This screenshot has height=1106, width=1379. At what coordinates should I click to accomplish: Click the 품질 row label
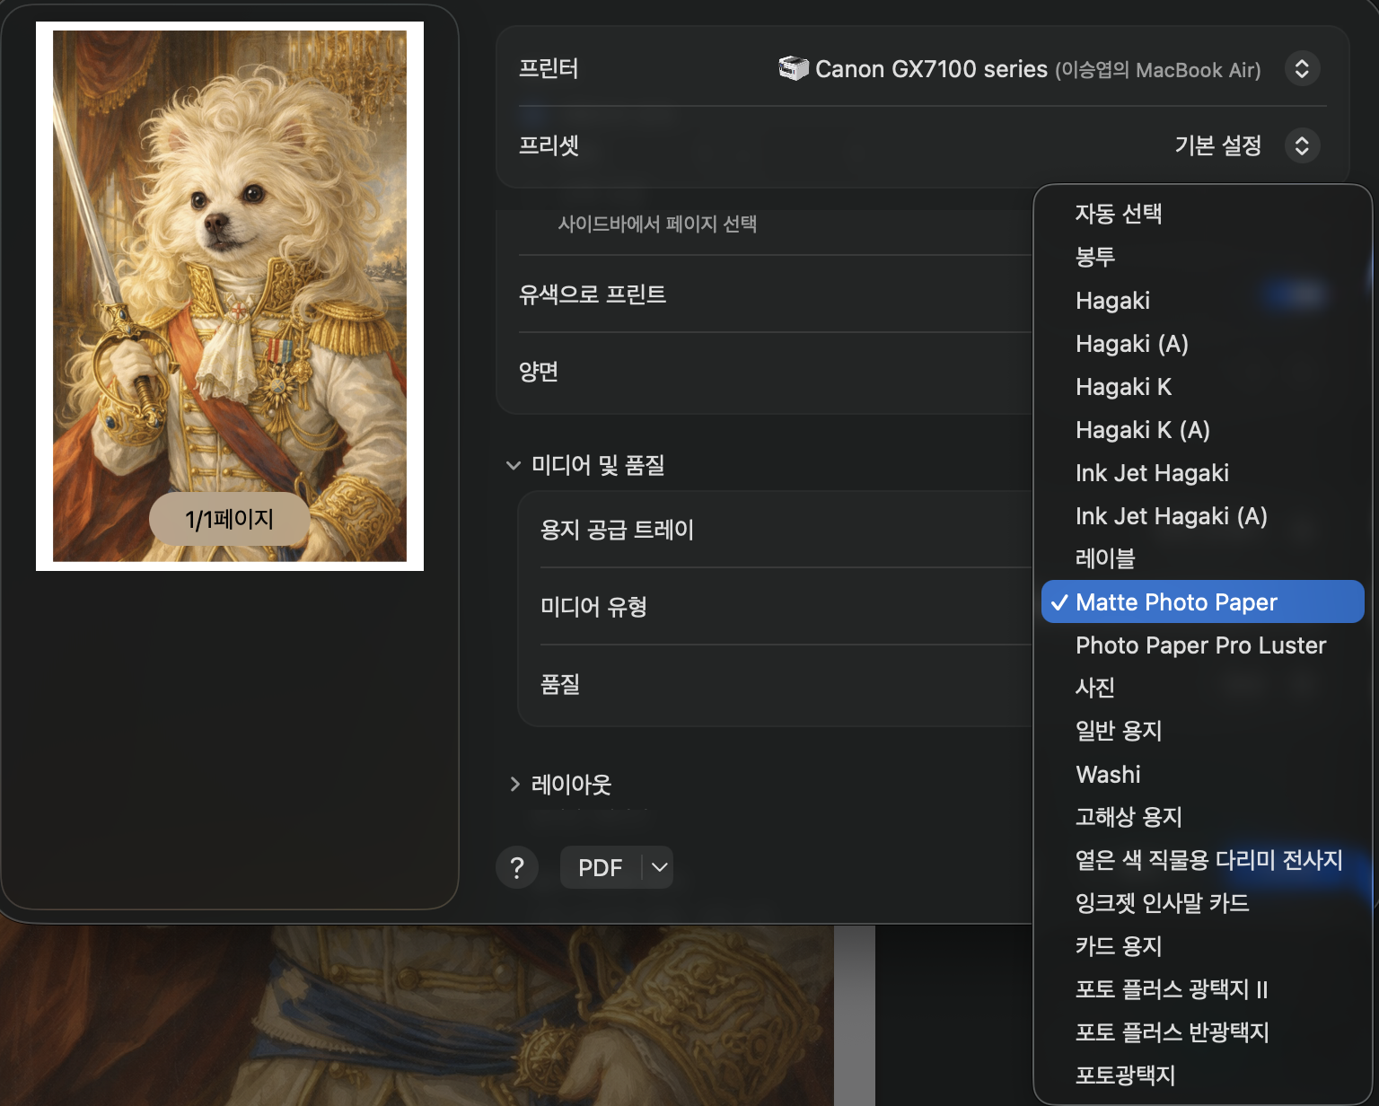pyautogui.click(x=560, y=684)
